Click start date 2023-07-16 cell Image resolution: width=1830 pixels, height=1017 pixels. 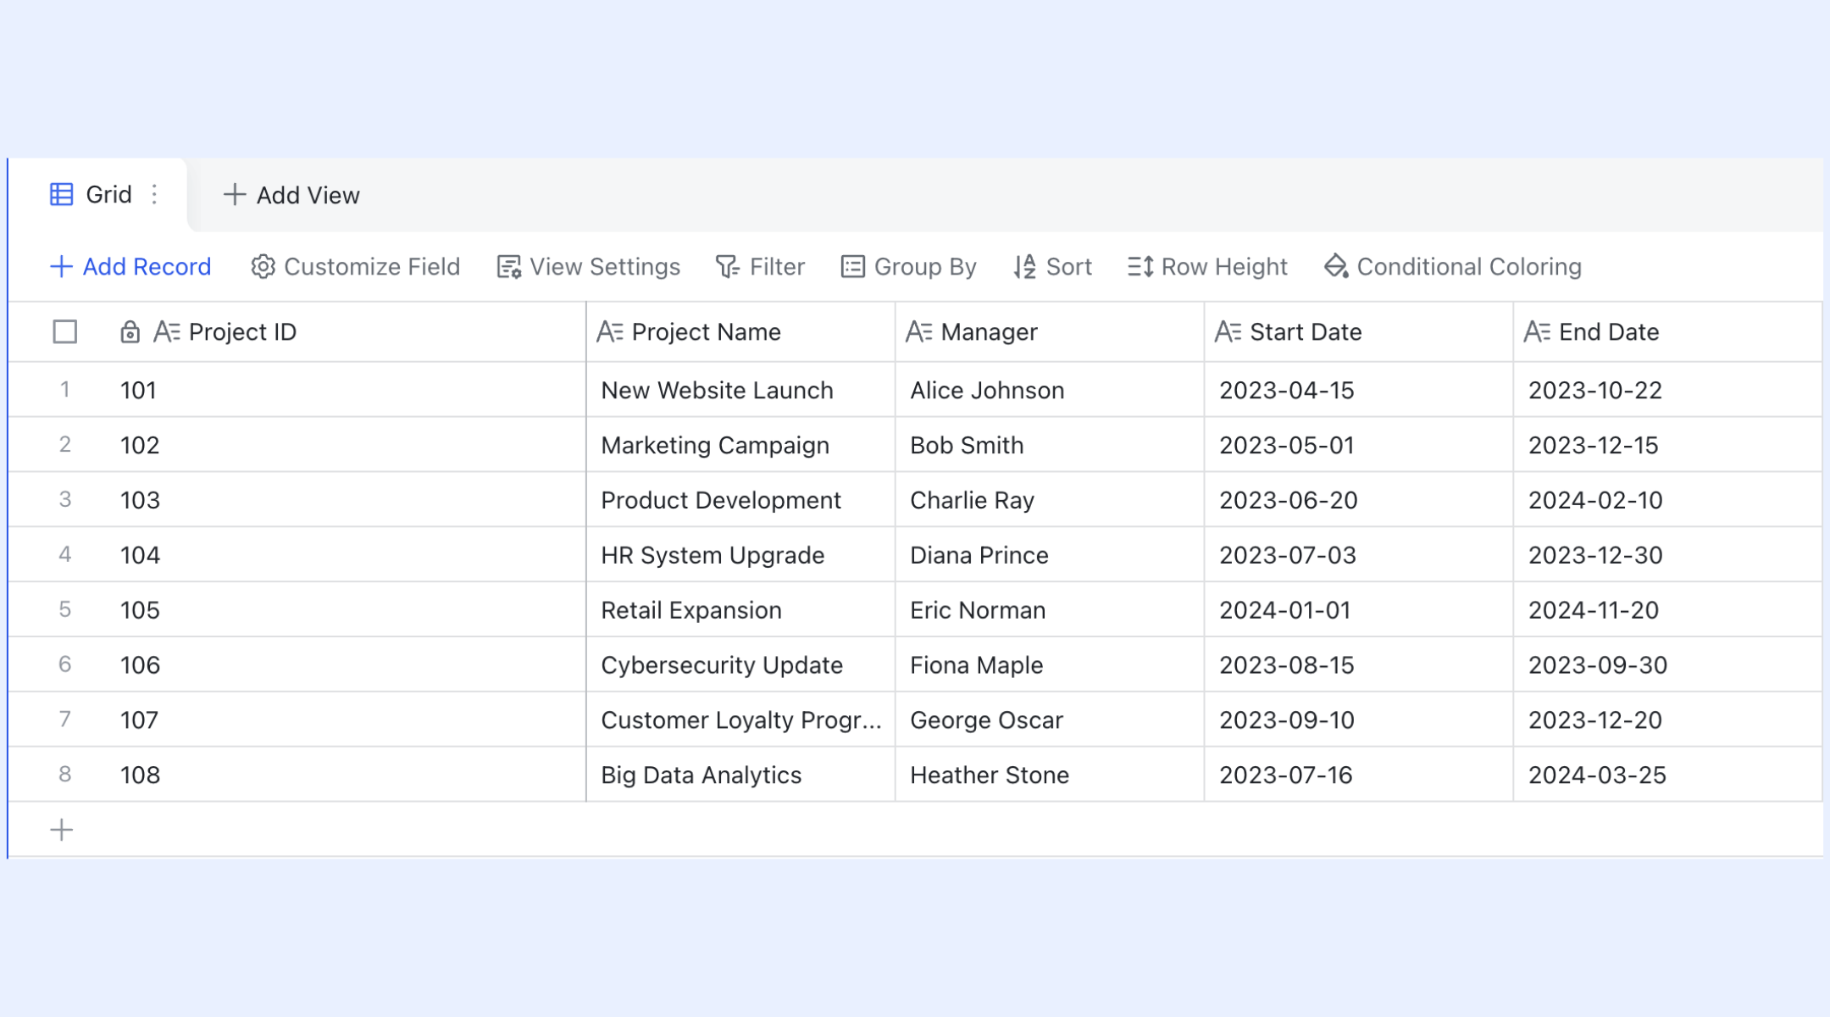coord(1359,775)
